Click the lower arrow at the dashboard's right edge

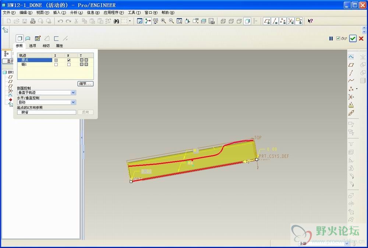coord(364,32)
